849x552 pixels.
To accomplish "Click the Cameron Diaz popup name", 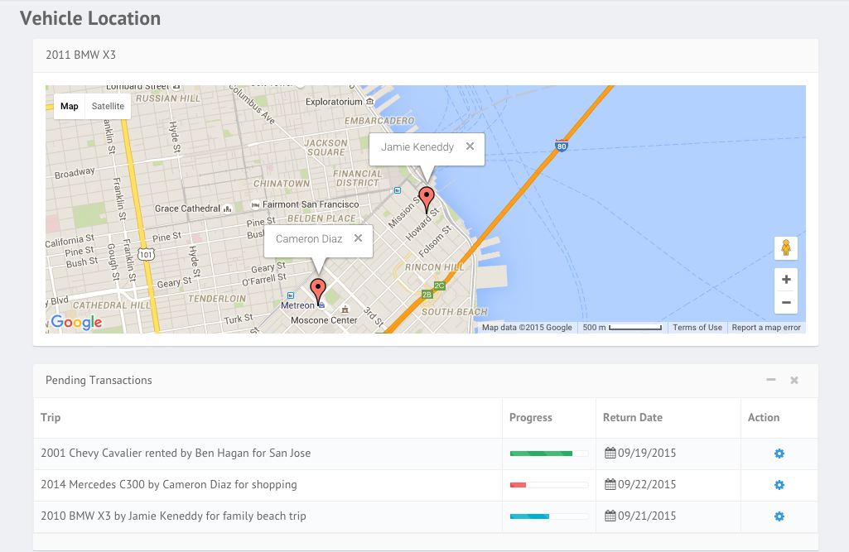I will tap(309, 238).
